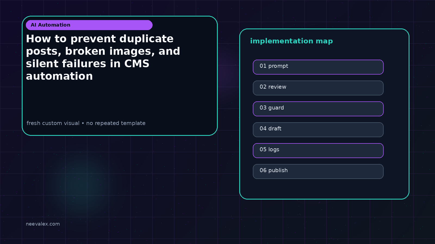This screenshot has width=435, height=244.
Task: Click the 'implementation map' heading
Action: [291, 41]
